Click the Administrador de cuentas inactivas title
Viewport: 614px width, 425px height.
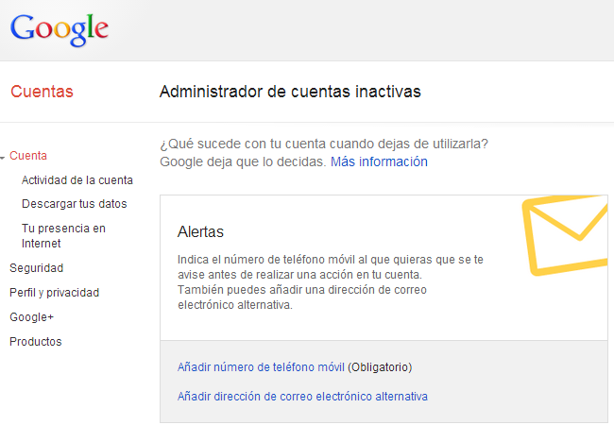[290, 92]
